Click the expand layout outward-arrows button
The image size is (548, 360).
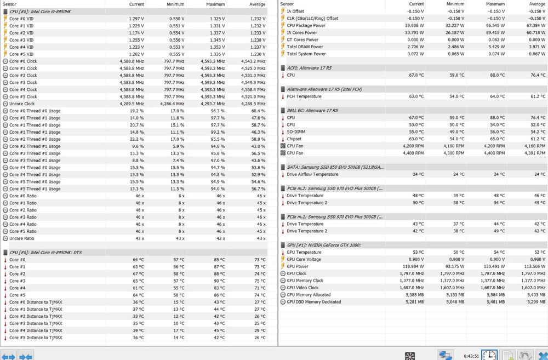tap(8, 356)
